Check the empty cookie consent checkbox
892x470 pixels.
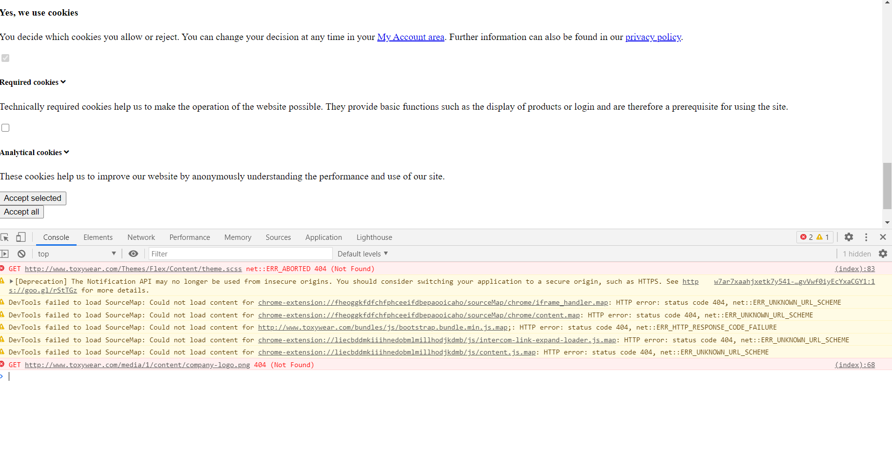[x=5, y=127]
